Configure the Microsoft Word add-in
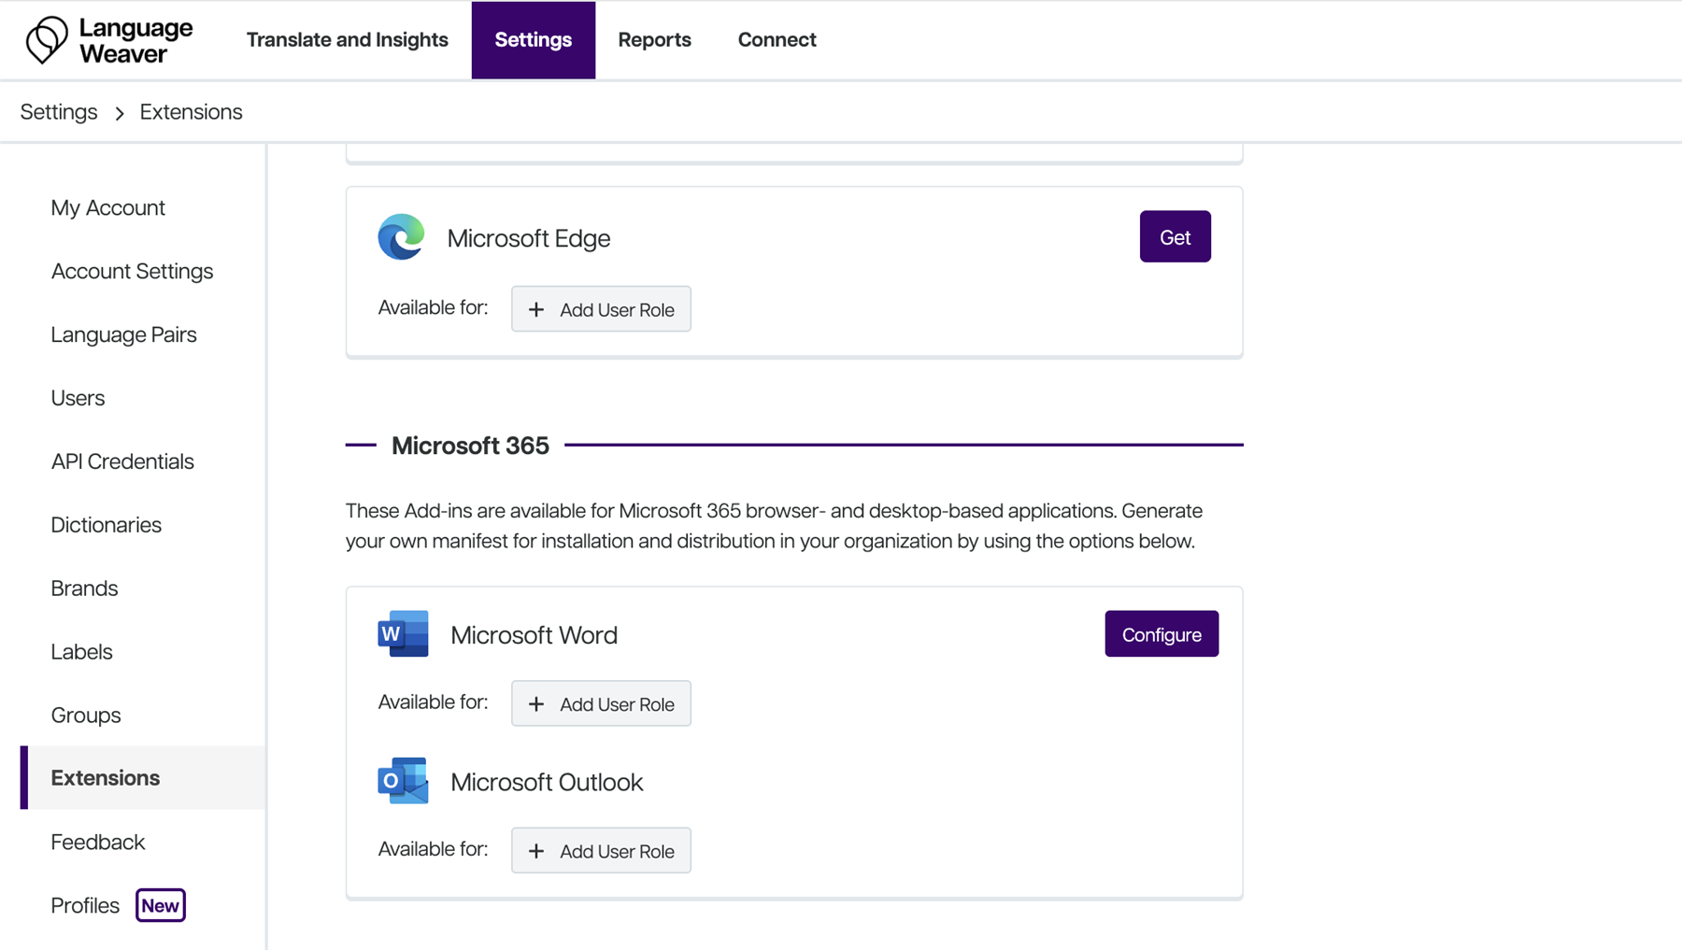The image size is (1682, 950). [1161, 634]
